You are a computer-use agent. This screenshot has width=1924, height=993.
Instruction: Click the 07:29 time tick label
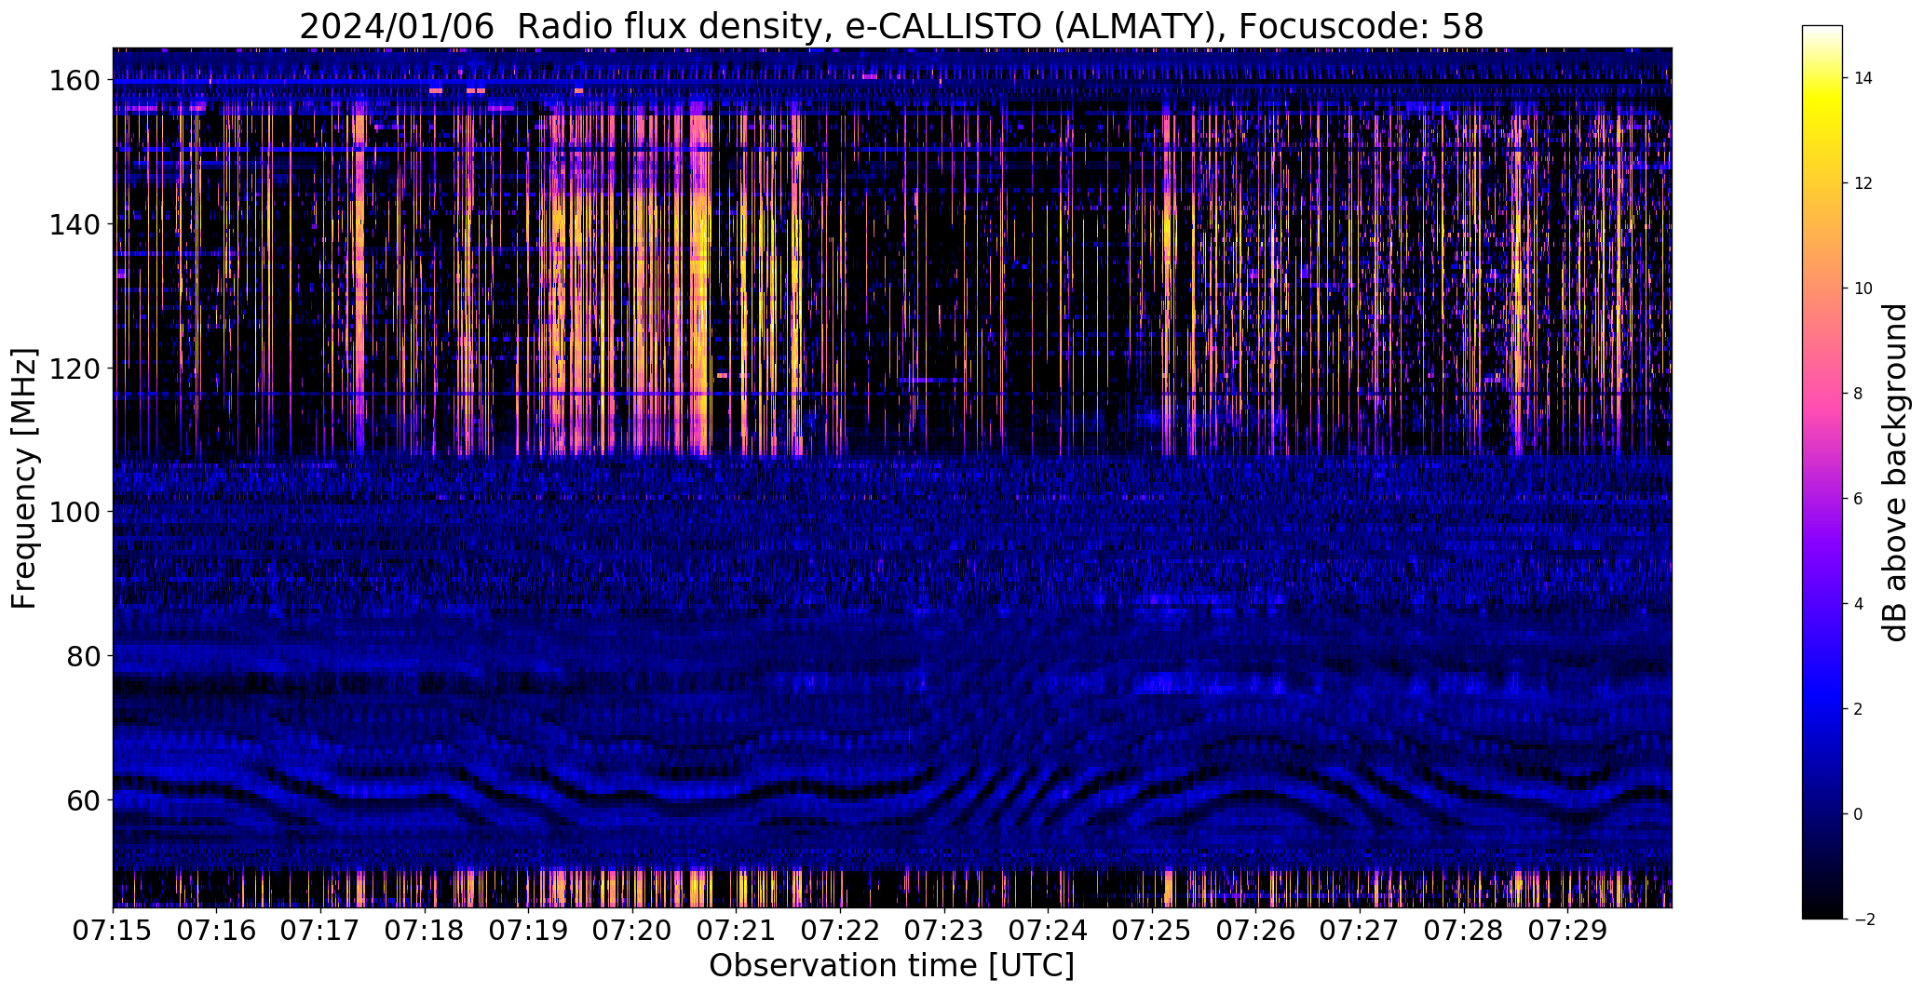click(x=1567, y=931)
